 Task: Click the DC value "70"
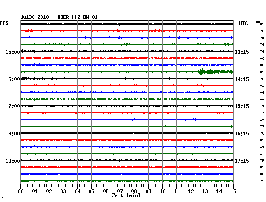coord(262,38)
